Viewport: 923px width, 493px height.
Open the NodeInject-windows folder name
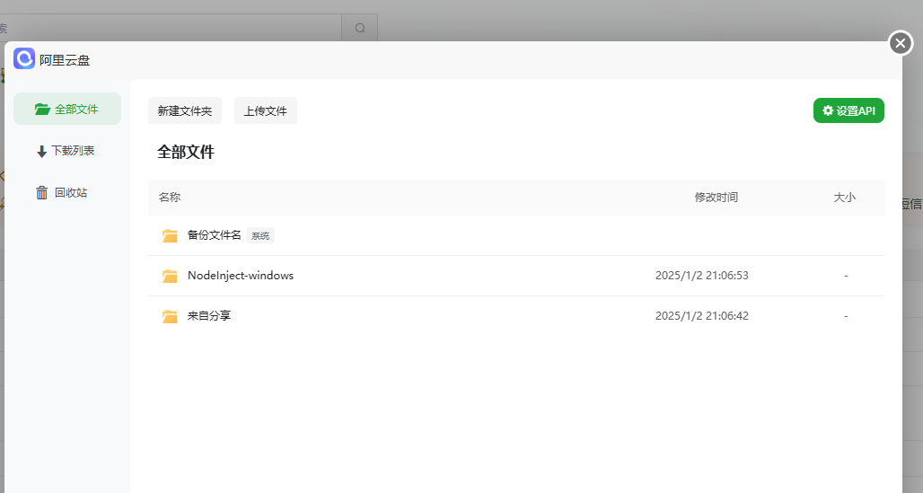pos(240,275)
